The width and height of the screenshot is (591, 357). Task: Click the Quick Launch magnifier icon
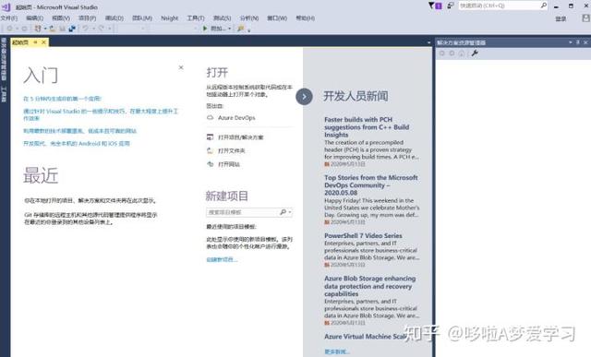[544, 6]
